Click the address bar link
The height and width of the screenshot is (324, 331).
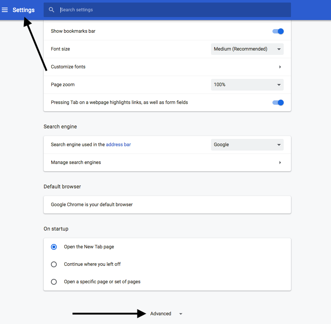click(118, 145)
